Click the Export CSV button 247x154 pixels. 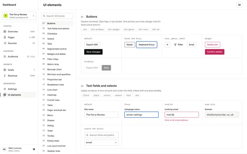[x=92, y=45]
